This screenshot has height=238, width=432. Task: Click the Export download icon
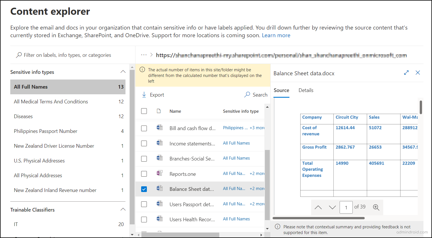pos(144,95)
